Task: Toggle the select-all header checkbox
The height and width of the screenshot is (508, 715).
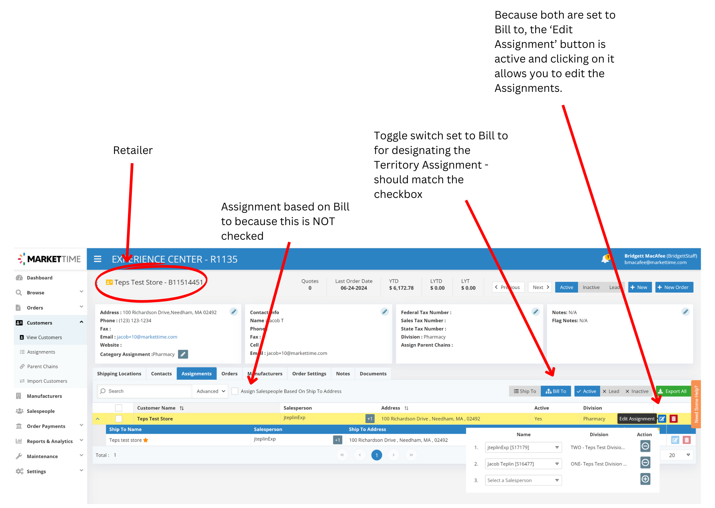Action: click(x=119, y=408)
